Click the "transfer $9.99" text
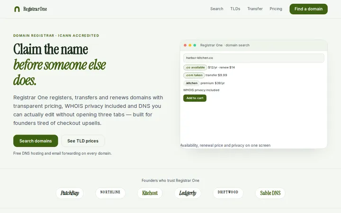This screenshot has width=341, height=213. 216,75
